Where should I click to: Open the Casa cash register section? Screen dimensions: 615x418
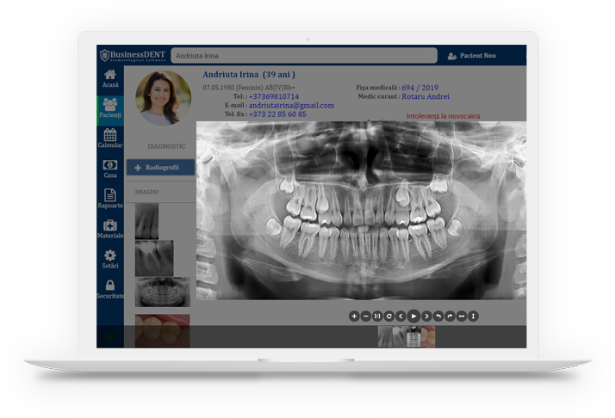tap(110, 169)
